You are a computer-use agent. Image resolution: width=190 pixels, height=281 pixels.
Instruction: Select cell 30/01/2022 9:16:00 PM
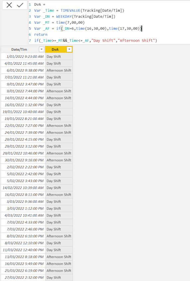(x=23, y=160)
